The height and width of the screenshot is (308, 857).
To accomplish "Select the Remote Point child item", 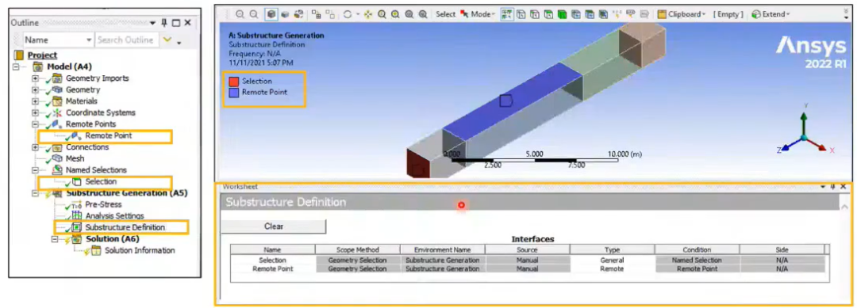I will (108, 135).
